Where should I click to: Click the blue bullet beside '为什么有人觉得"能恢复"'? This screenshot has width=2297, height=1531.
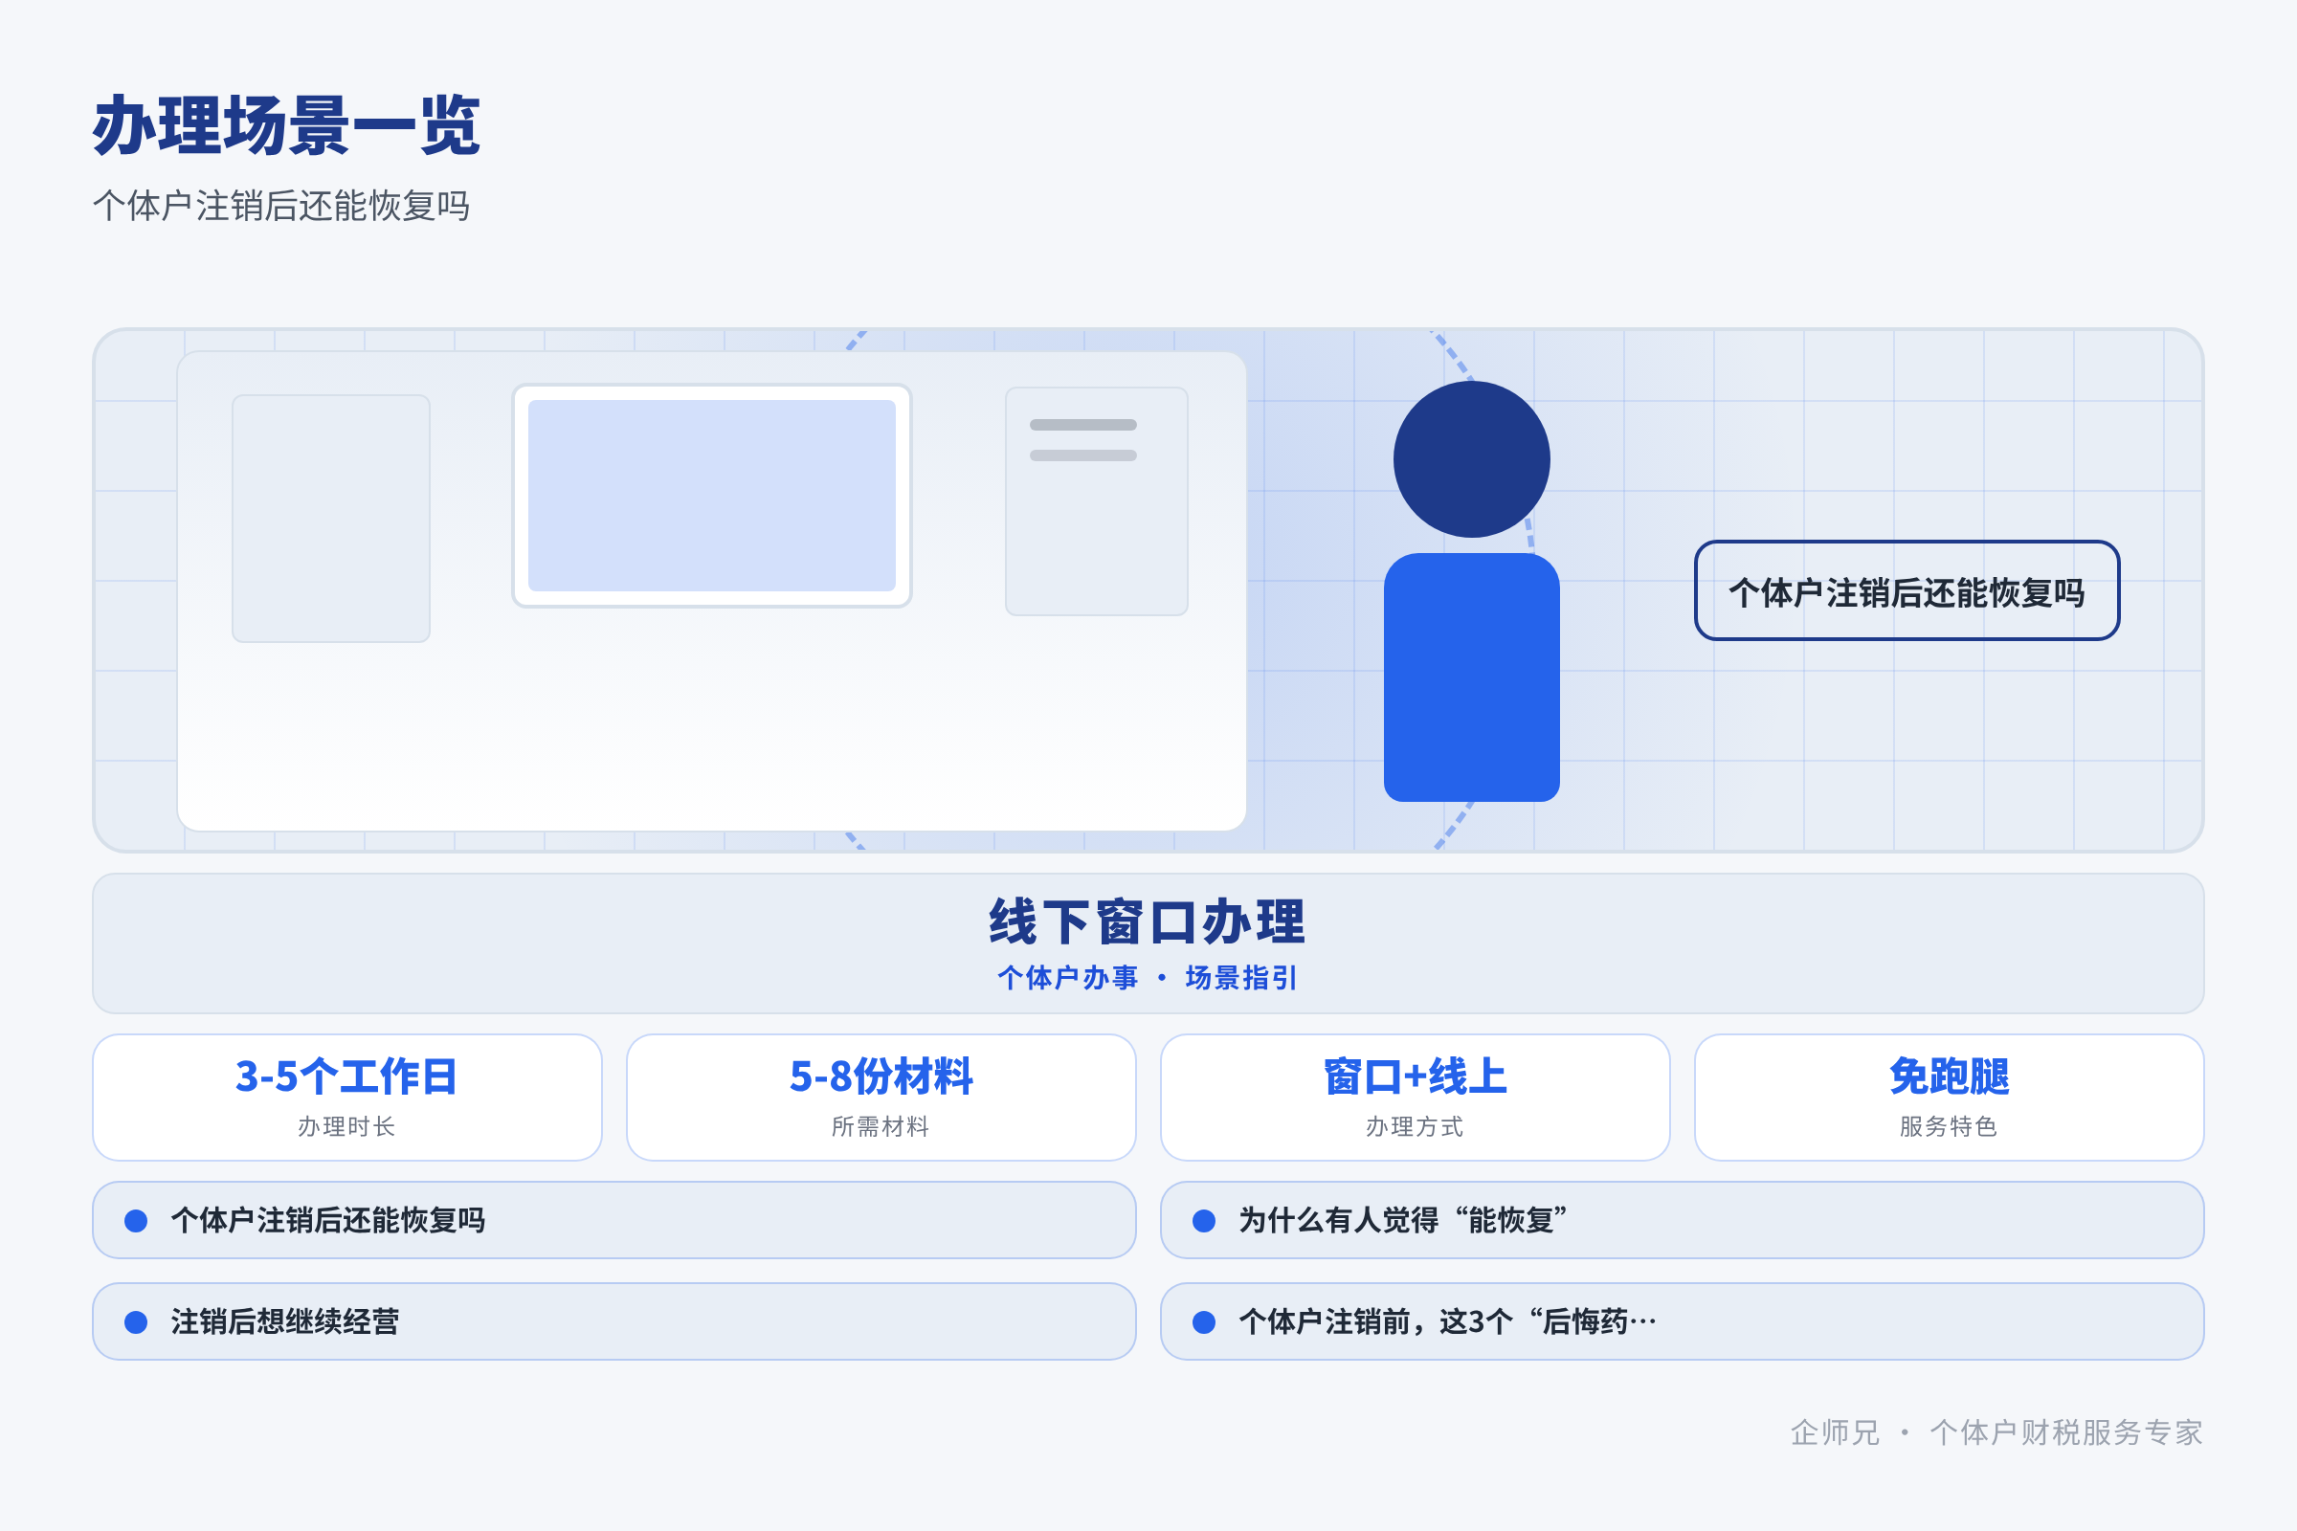[1204, 1221]
